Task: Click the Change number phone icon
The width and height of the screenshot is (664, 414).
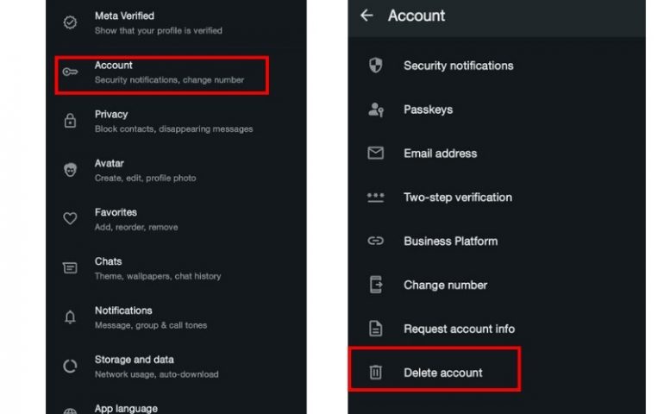Action: coord(376,285)
